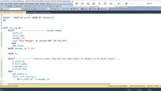Toggle the microphone in recorder bar
The height and width of the screenshot is (91, 161).
tap(118, 4)
